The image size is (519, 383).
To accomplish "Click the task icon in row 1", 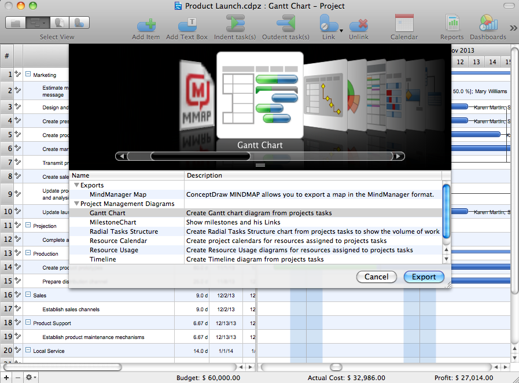I will click(18, 75).
